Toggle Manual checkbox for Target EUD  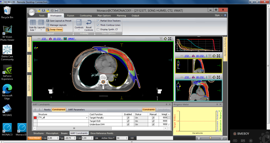[153, 121]
